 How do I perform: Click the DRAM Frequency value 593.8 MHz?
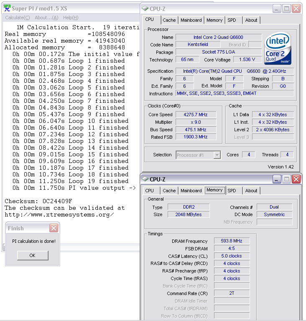232,241
